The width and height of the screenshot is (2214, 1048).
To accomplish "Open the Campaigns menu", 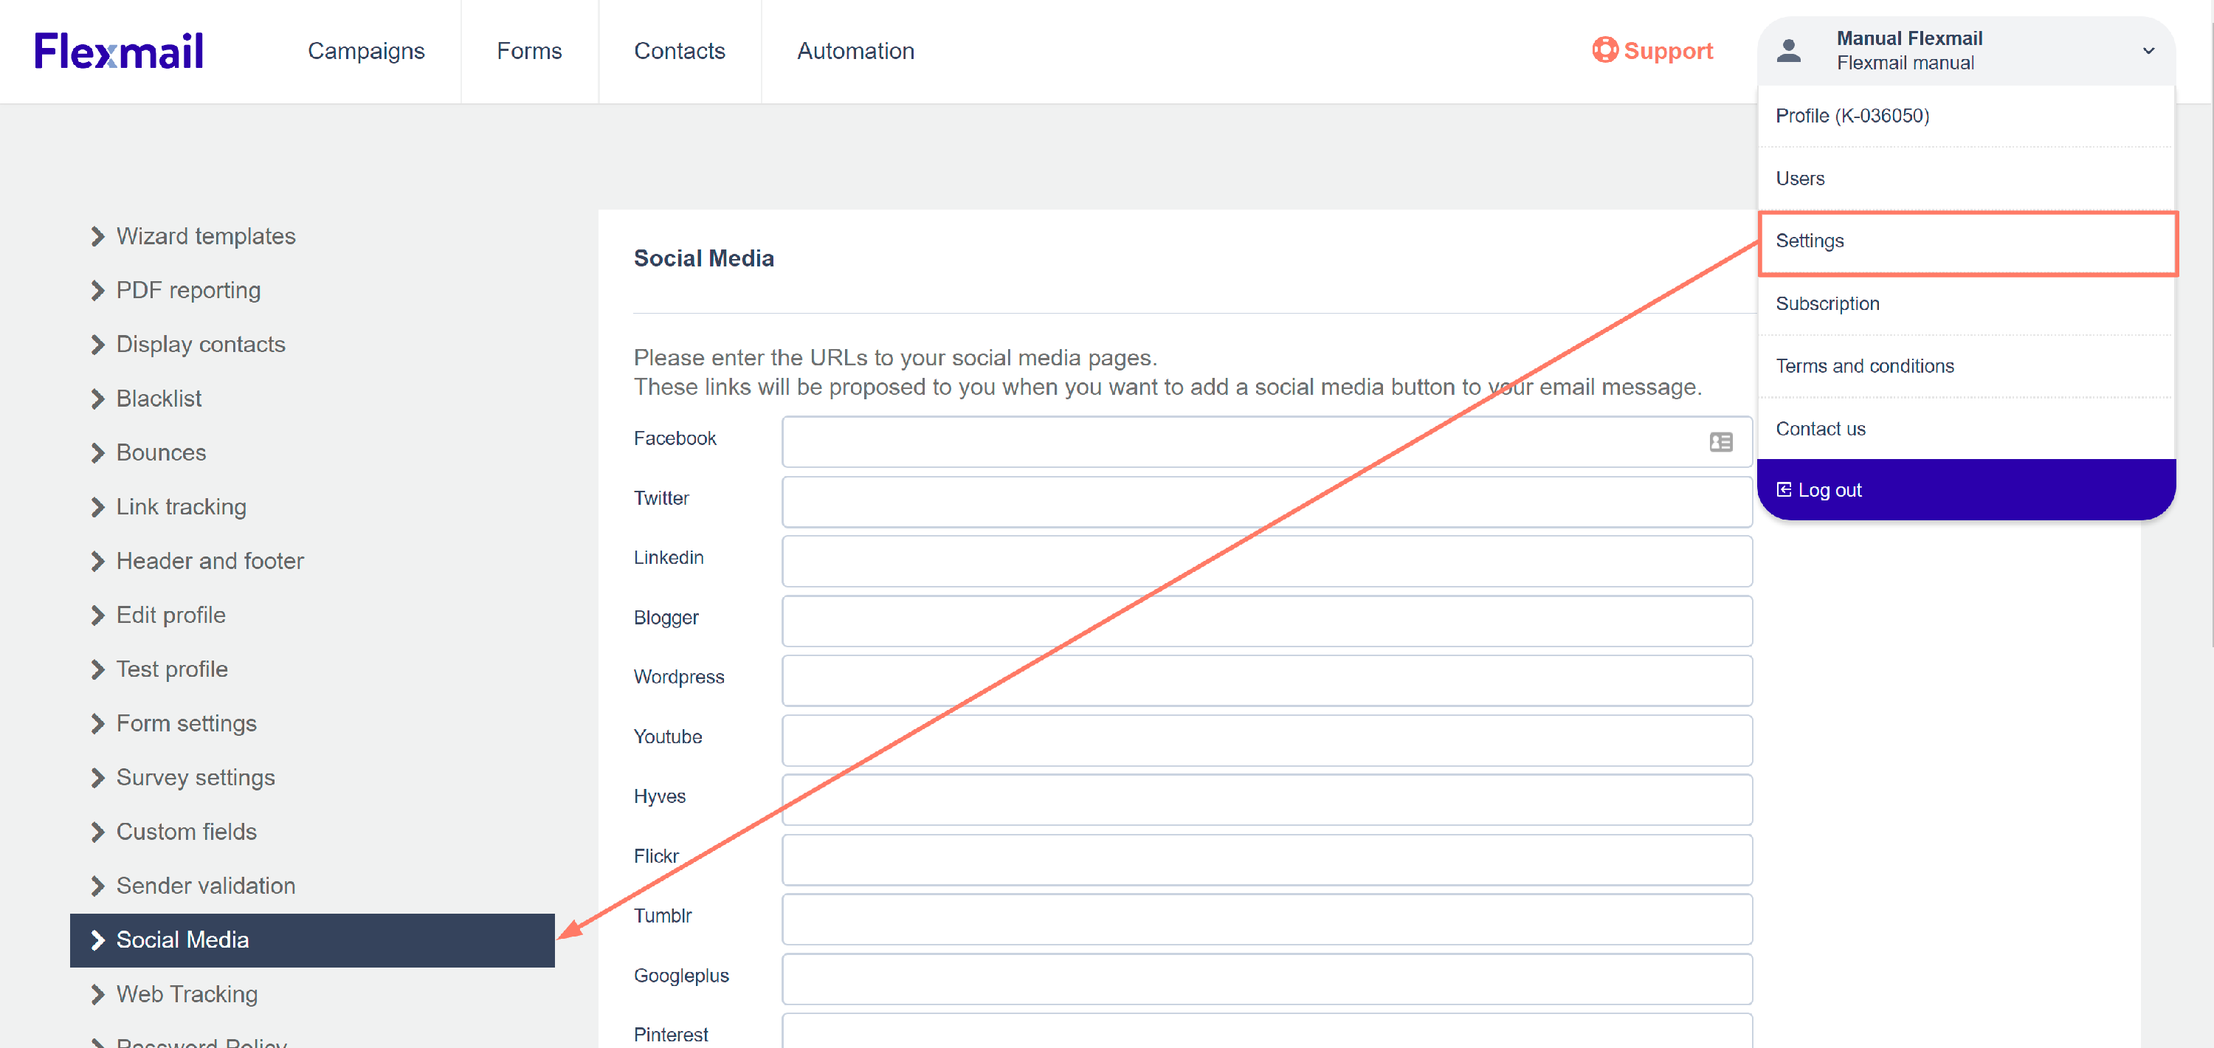I will pos(366,51).
